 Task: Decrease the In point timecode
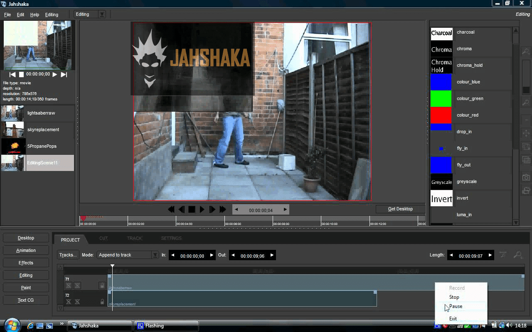point(172,255)
